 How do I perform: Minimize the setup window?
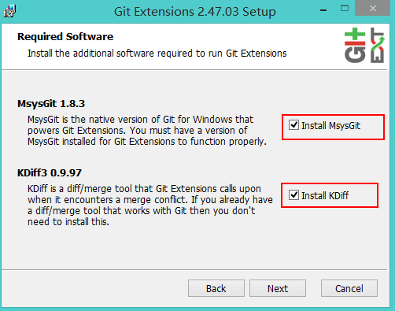pos(323,10)
